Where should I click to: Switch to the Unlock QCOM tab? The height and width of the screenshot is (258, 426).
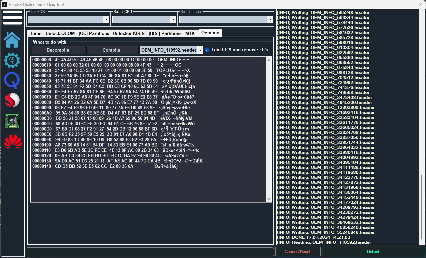click(x=60, y=33)
